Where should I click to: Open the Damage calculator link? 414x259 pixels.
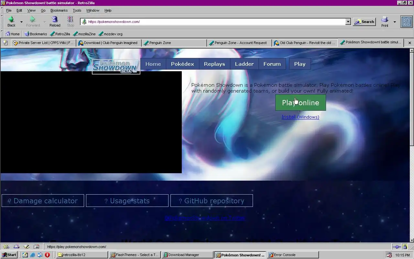[43, 201]
